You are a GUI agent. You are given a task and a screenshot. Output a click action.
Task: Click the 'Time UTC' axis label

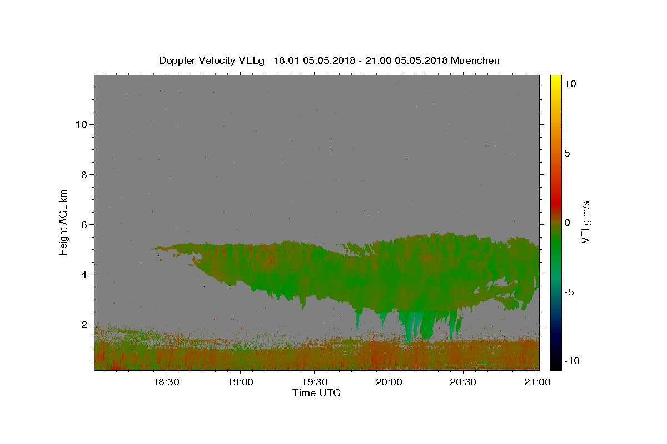[x=316, y=393]
